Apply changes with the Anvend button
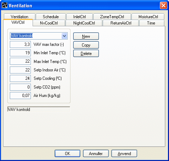This screenshot has width=169, height=161. tap(124, 154)
